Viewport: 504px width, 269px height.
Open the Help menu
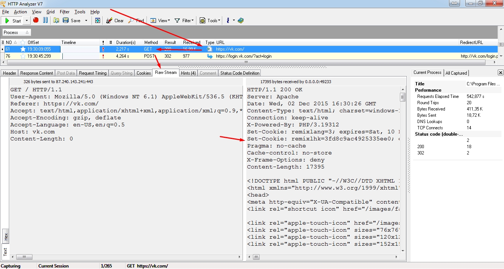tap(95, 12)
